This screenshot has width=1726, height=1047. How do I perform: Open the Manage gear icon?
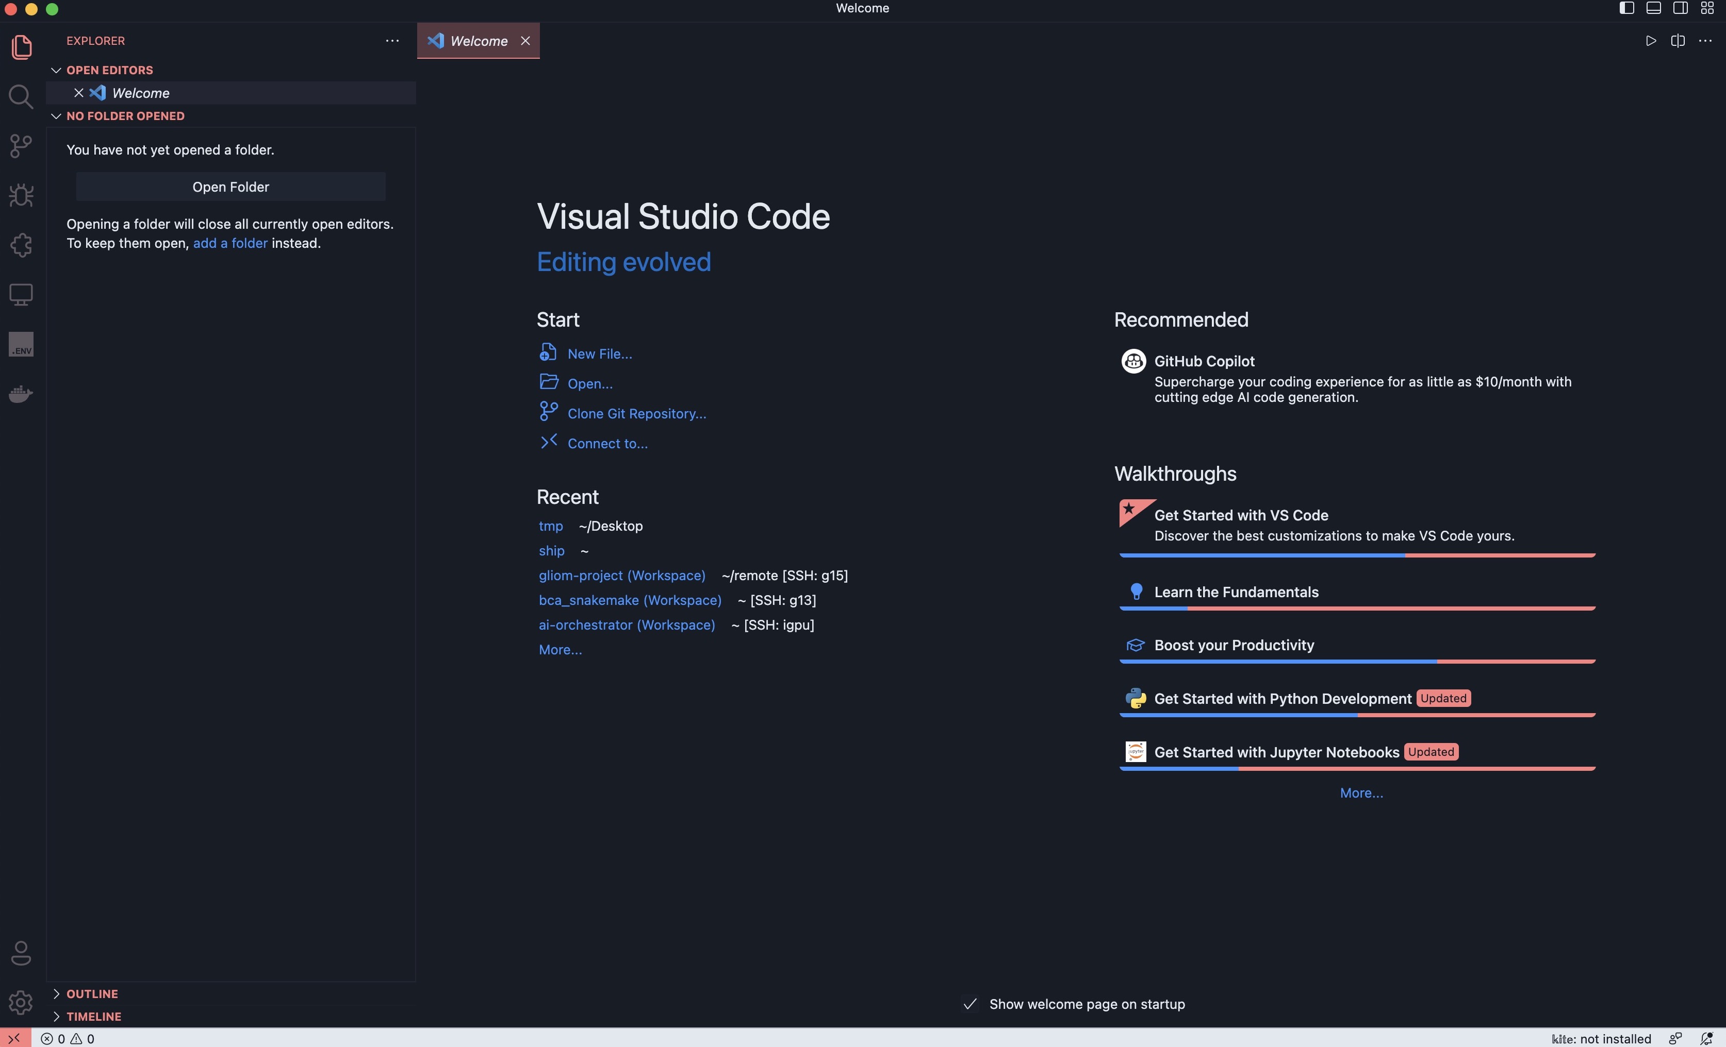pyautogui.click(x=21, y=1002)
